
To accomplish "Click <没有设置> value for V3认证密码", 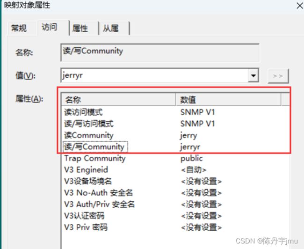I will (x=201, y=216).
